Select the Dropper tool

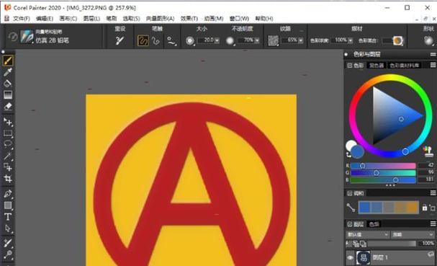coord(8,72)
